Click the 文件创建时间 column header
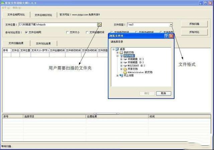The width and height of the screenshot is (214, 150). click(57, 51)
